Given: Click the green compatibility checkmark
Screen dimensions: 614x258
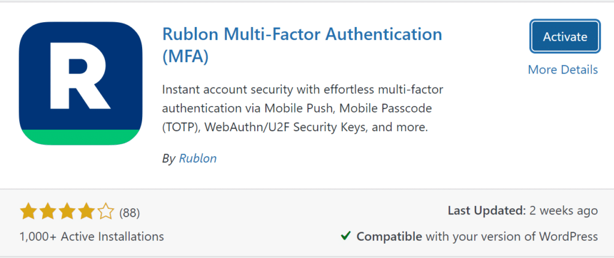Looking at the screenshot, I should click(x=345, y=236).
